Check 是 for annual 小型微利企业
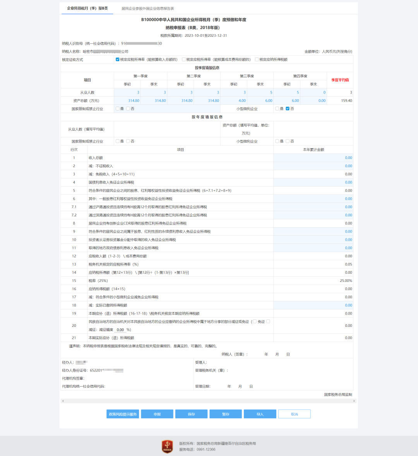Image resolution: width=418 pixels, height=456 pixels. (x=277, y=141)
